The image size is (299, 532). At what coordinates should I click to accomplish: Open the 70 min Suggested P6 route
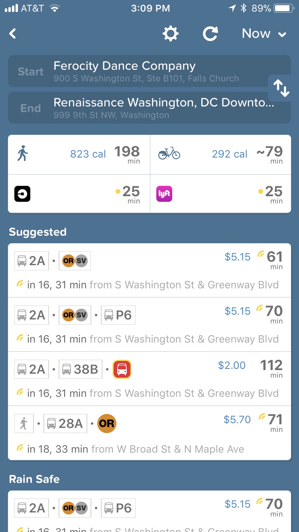pyautogui.click(x=149, y=325)
